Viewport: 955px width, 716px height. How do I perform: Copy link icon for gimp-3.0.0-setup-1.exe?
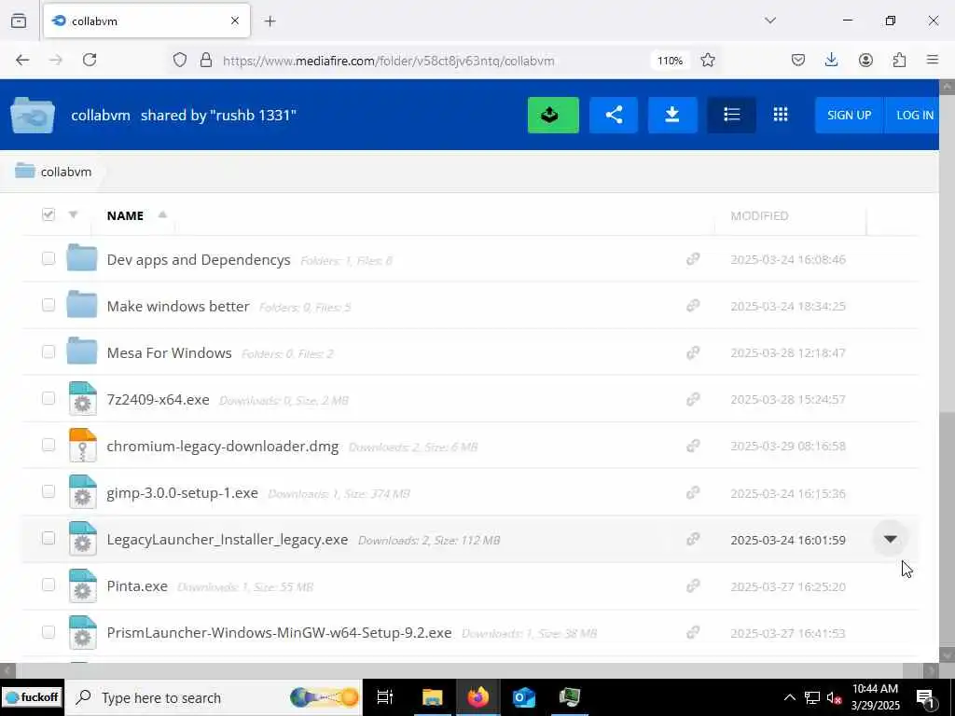693,492
